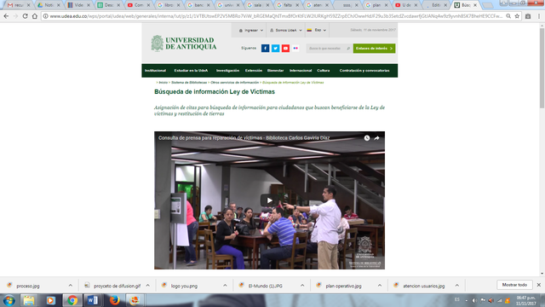
Task: Open the Investigación menu
Action: tap(227, 71)
